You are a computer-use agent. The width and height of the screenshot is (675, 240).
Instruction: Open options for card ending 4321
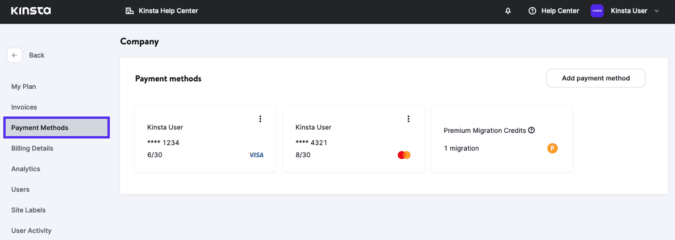(408, 119)
